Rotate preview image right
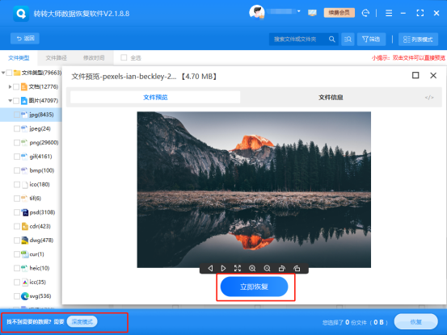This screenshot has width=447, height=335. click(x=297, y=268)
